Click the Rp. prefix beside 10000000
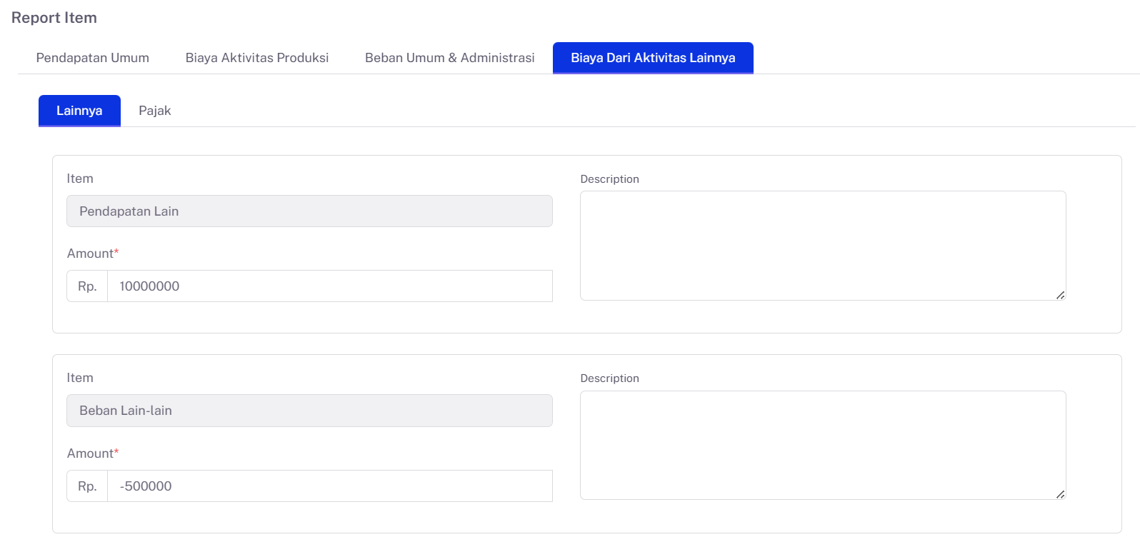The image size is (1140, 537). click(x=87, y=286)
